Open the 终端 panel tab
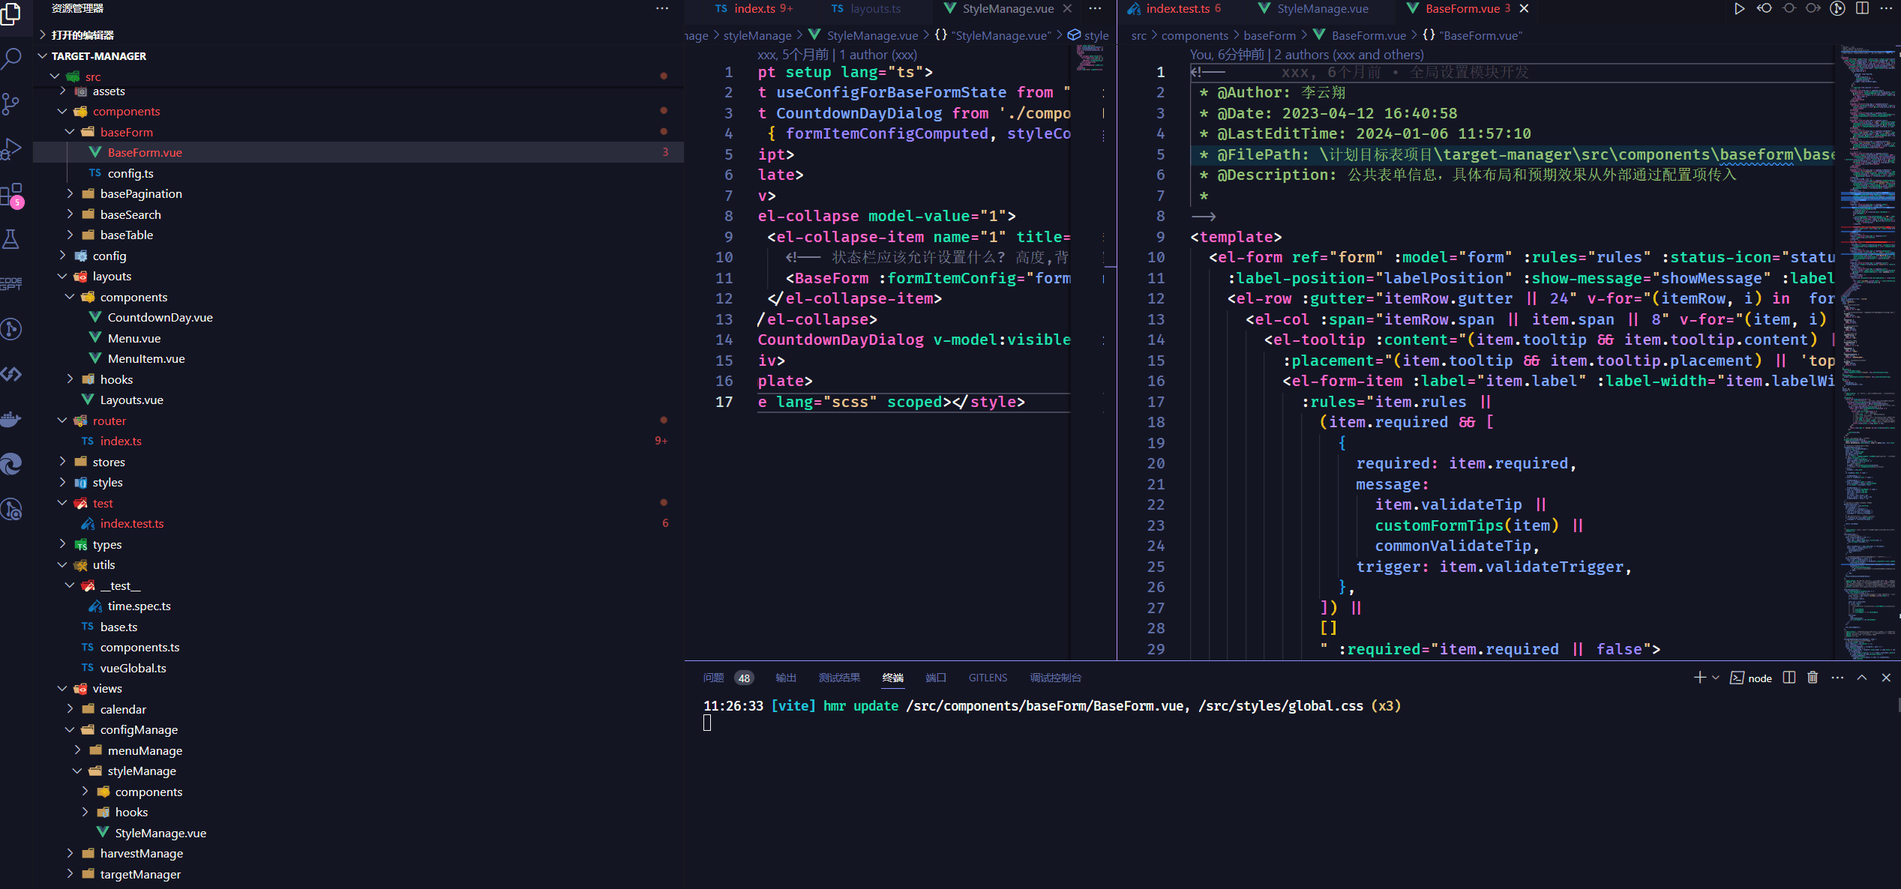The height and width of the screenshot is (889, 1901). click(x=892, y=677)
